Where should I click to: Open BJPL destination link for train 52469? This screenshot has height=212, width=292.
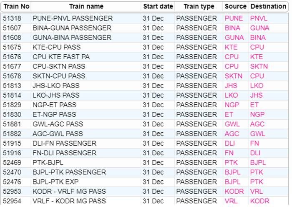[x=258, y=162]
